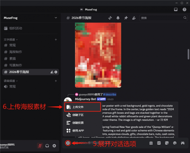This screenshot has height=153, width=190.
Task: Open settings gear of 2026春节海报 channel
Action: point(56,72)
